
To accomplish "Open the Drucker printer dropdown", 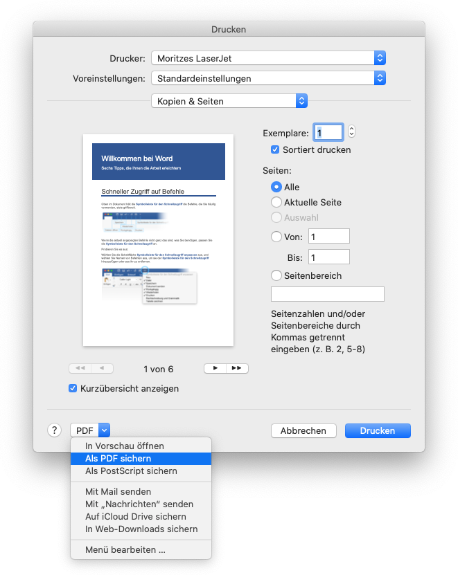I will click(268, 58).
